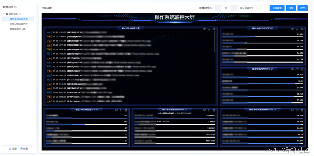Click 新建 to create a screen

pos(24,148)
